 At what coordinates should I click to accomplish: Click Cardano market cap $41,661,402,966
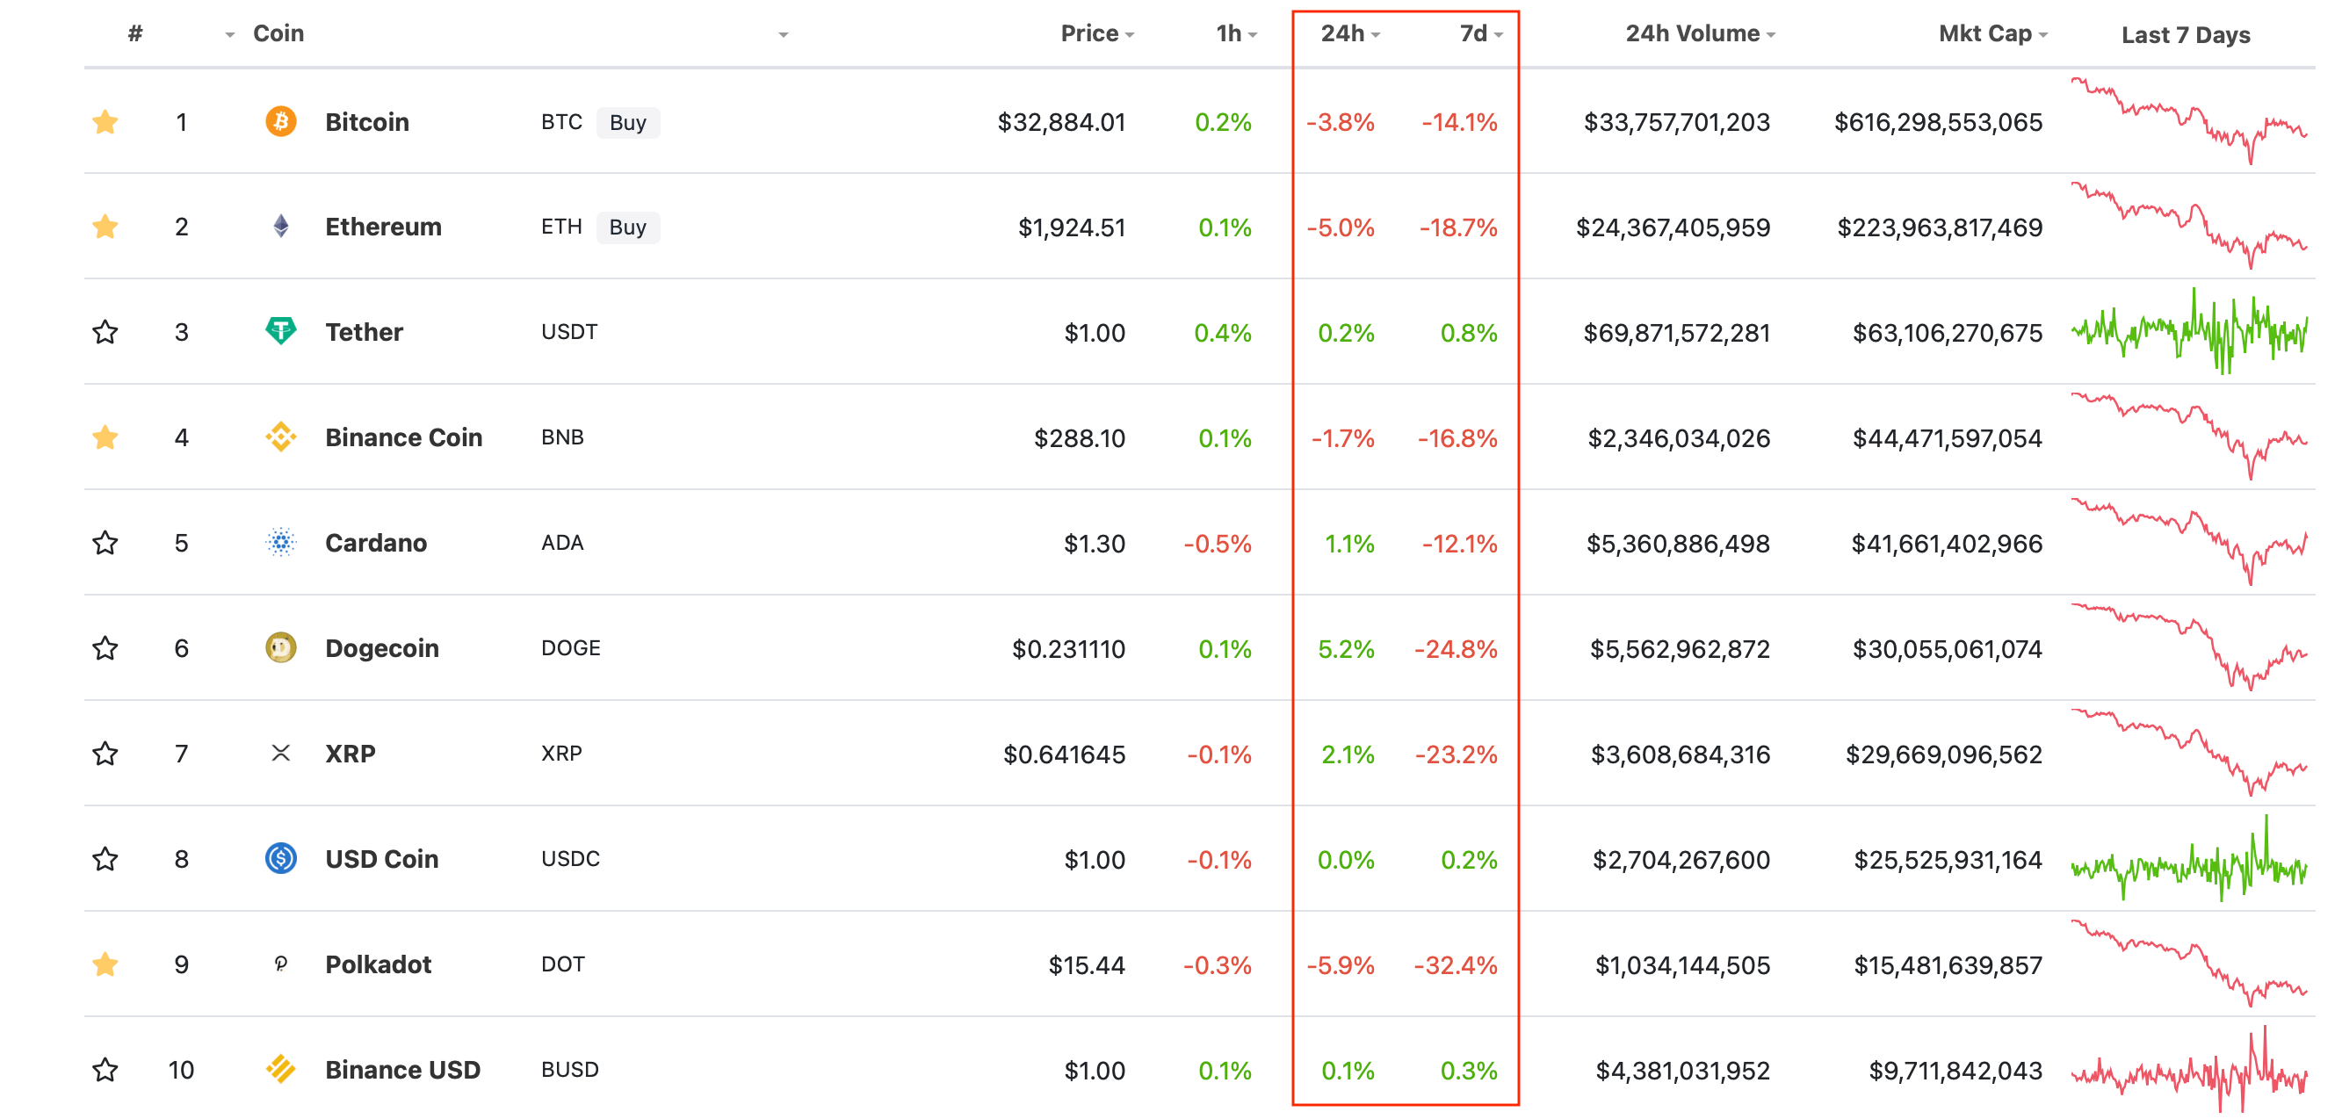click(x=1947, y=544)
